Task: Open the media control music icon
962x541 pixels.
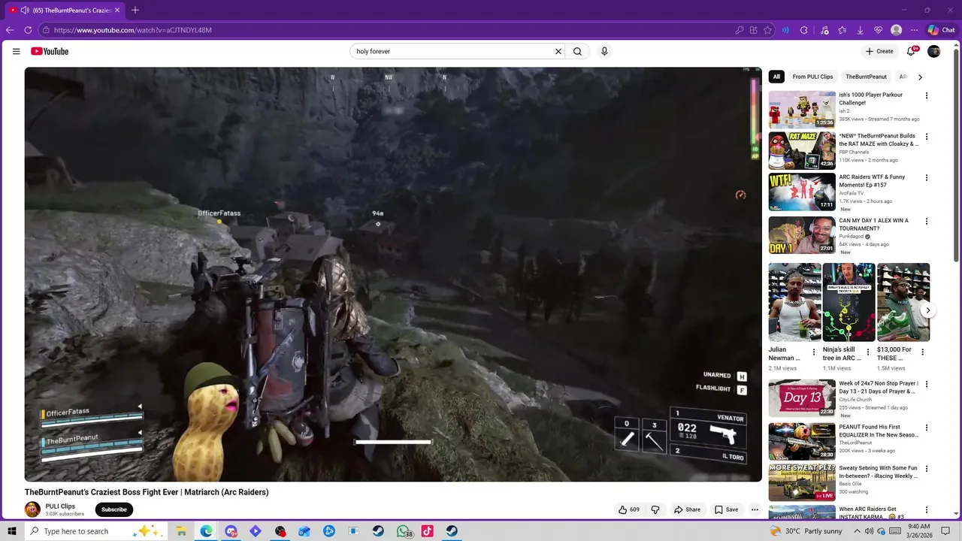Action: tap(824, 30)
